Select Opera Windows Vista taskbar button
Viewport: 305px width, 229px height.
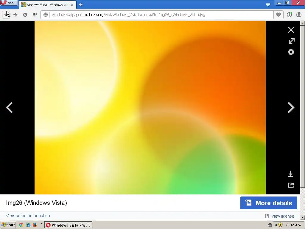[68, 225]
